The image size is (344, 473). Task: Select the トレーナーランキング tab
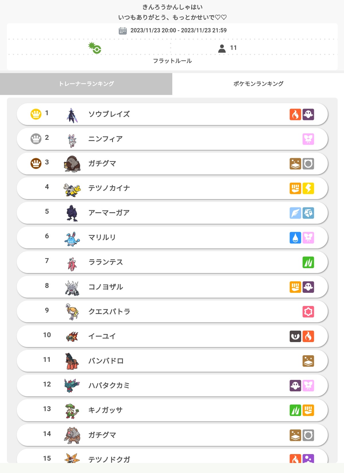[x=86, y=84]
